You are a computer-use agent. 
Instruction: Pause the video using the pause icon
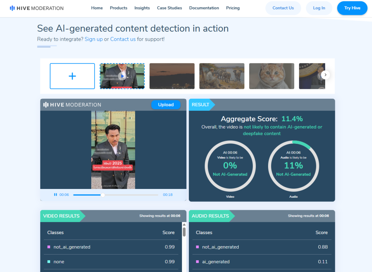(56, 195)
